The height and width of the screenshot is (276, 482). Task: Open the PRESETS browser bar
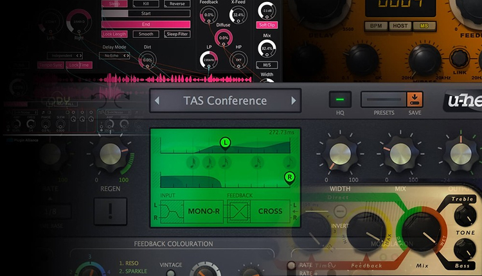384,99
